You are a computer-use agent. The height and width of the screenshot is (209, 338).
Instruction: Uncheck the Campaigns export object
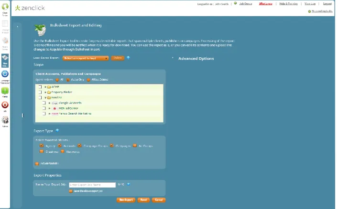[112, 146]
